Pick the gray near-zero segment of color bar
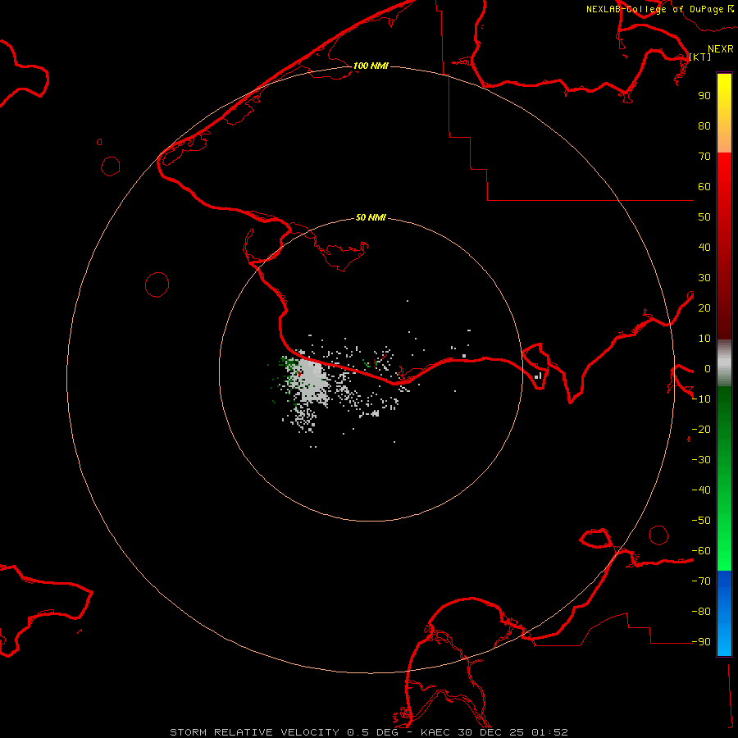The height and width of the screenshot is (738, 738). pos(724,363)
